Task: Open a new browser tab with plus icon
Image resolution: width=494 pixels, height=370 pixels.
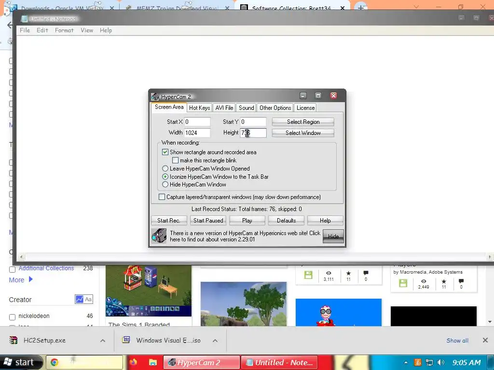Action: coord(361,7)
